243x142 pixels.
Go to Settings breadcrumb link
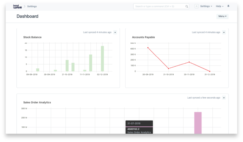point(32,6)
